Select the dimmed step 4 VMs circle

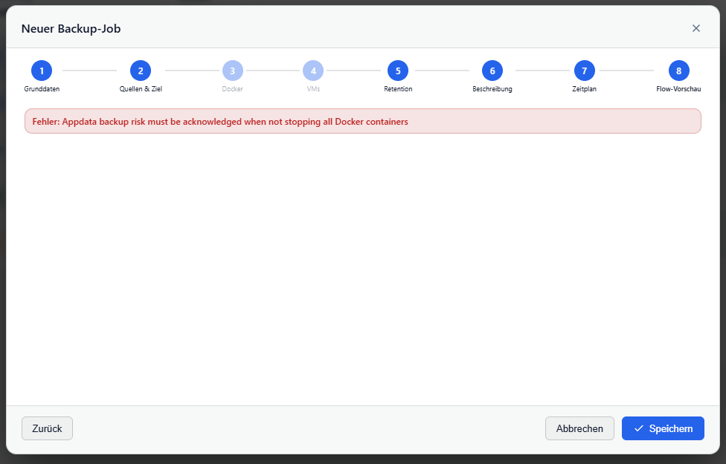(x=313, y=71)
